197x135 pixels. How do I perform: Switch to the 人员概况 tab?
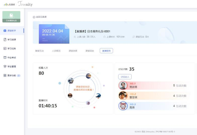[56, 51]
